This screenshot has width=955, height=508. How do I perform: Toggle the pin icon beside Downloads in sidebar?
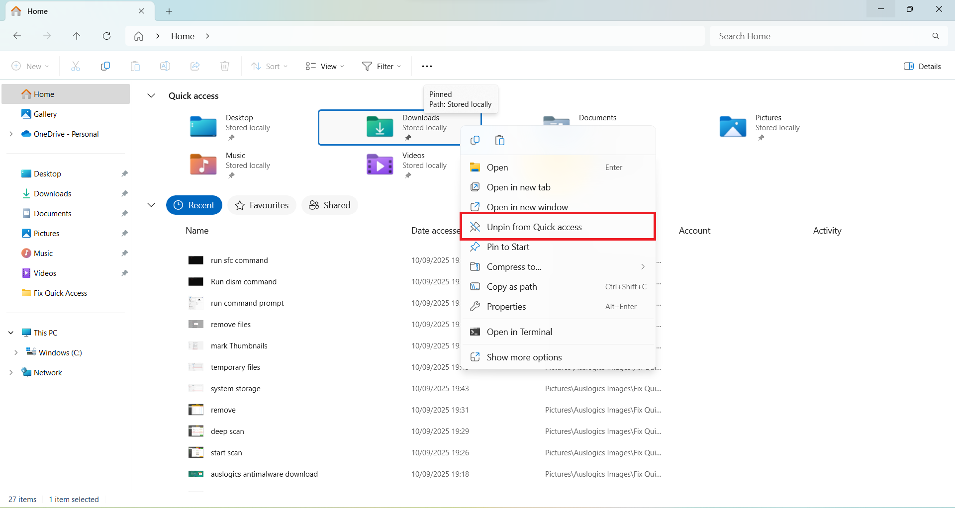[124, 193]
